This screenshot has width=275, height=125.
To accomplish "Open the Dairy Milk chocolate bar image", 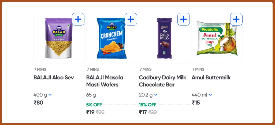I will point(164,38).
